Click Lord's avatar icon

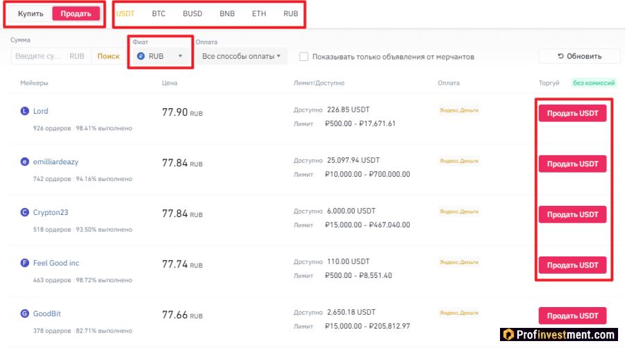pyautogui.click(x=25, y=111)
